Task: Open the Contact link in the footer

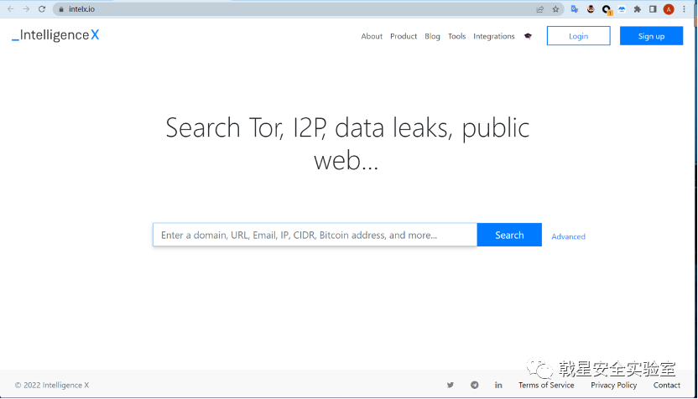Action: pos(667,386)
